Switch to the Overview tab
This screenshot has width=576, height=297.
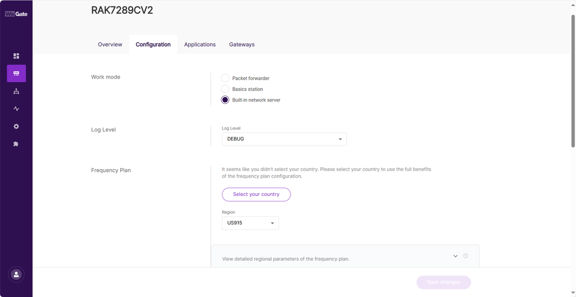[x=110, y=44]
